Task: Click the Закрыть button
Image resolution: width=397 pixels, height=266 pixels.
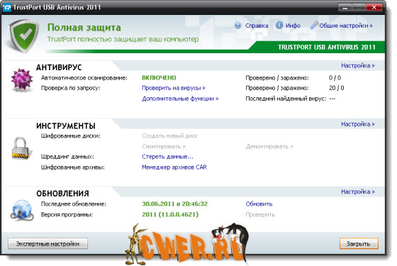Action: click(x=359, y=244)
